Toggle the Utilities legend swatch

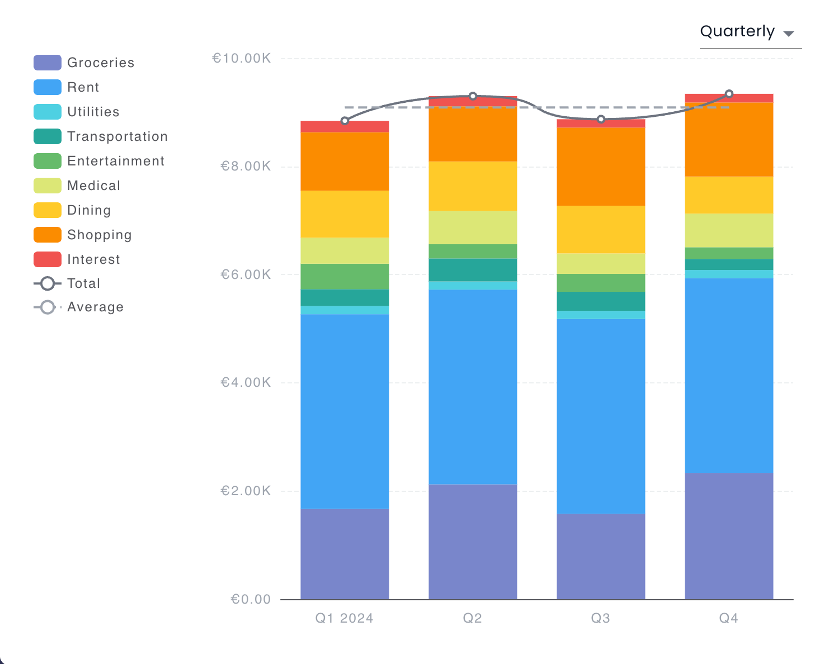(x=48, y=112)
